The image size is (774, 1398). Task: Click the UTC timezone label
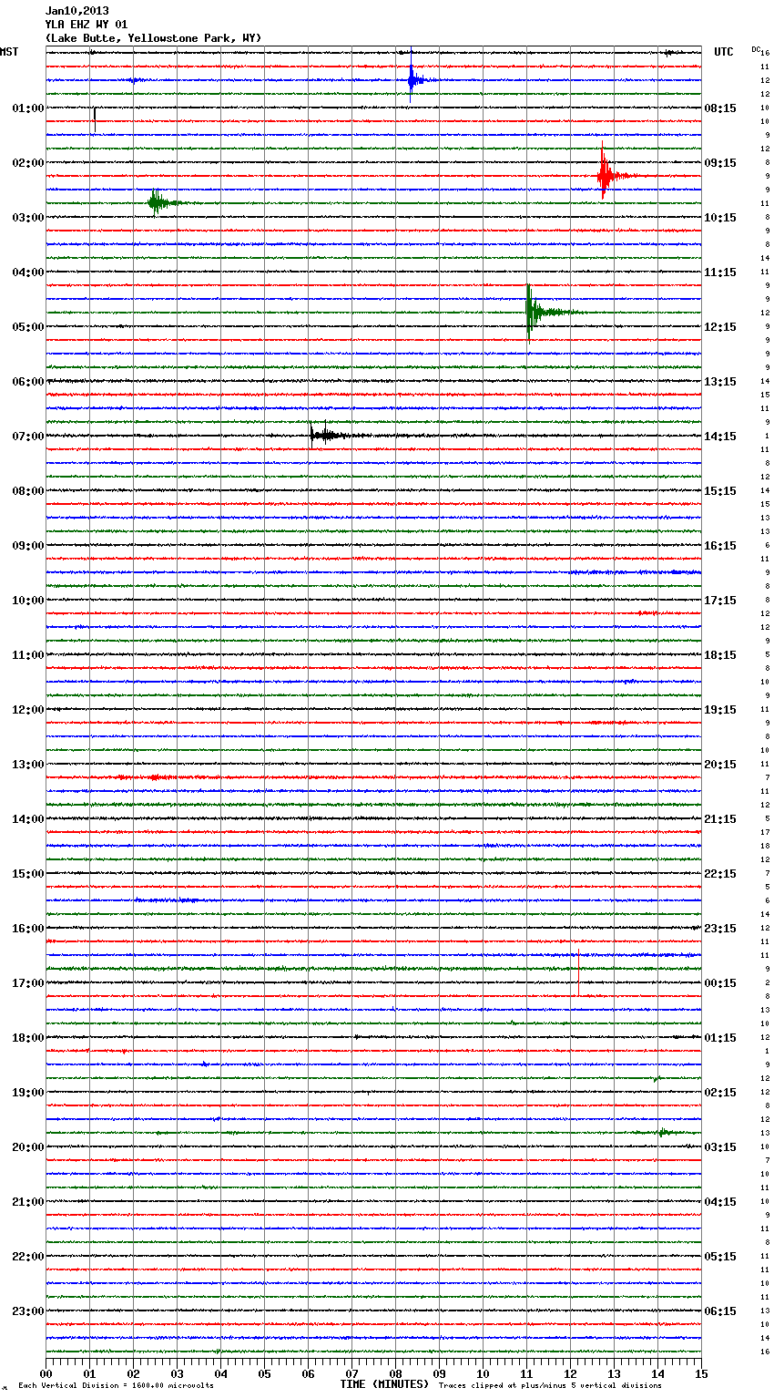pos(724,52)
